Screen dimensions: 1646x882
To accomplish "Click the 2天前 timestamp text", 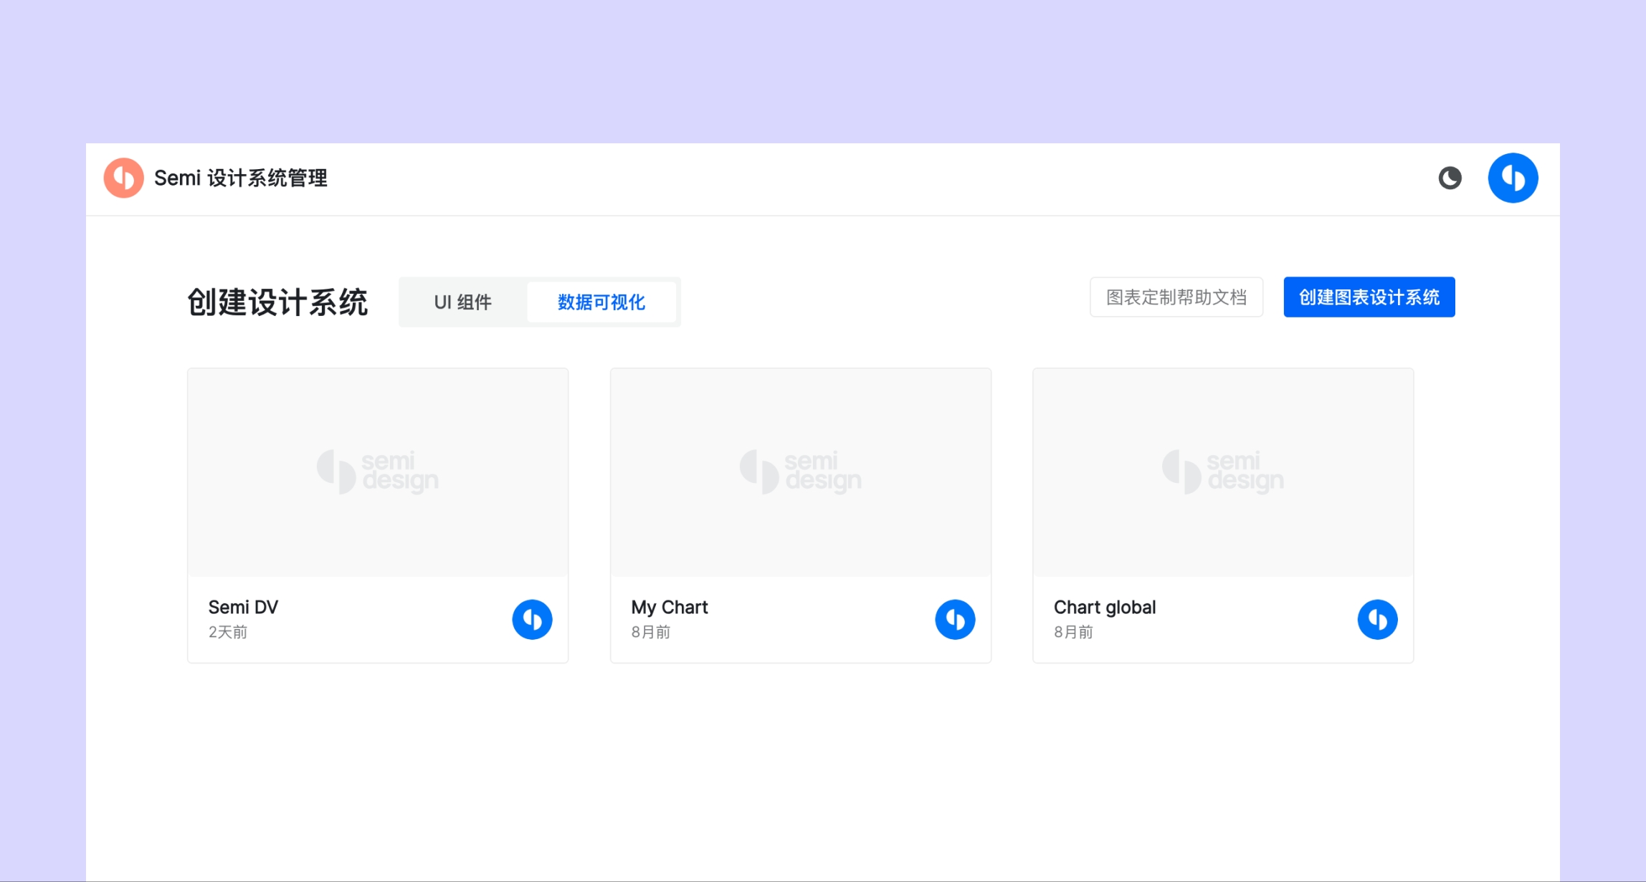I will point(228,632).
